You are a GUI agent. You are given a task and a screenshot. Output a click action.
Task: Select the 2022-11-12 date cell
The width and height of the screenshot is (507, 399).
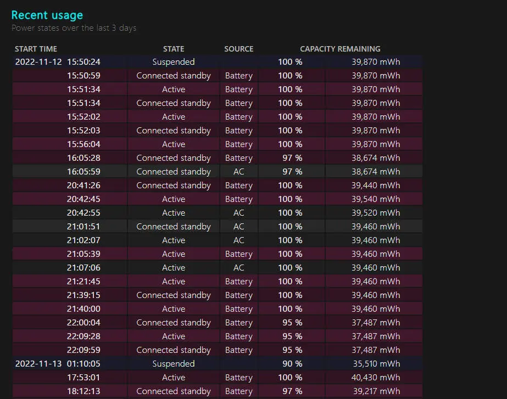point(38,61)
